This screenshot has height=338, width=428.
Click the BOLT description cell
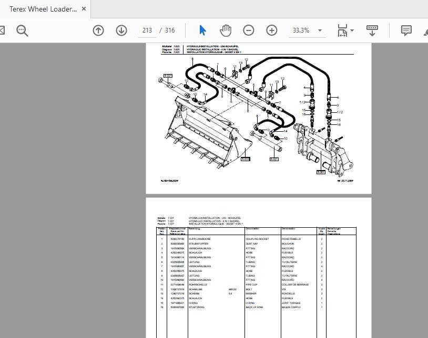pyautogui.click(x=249, y=289)
